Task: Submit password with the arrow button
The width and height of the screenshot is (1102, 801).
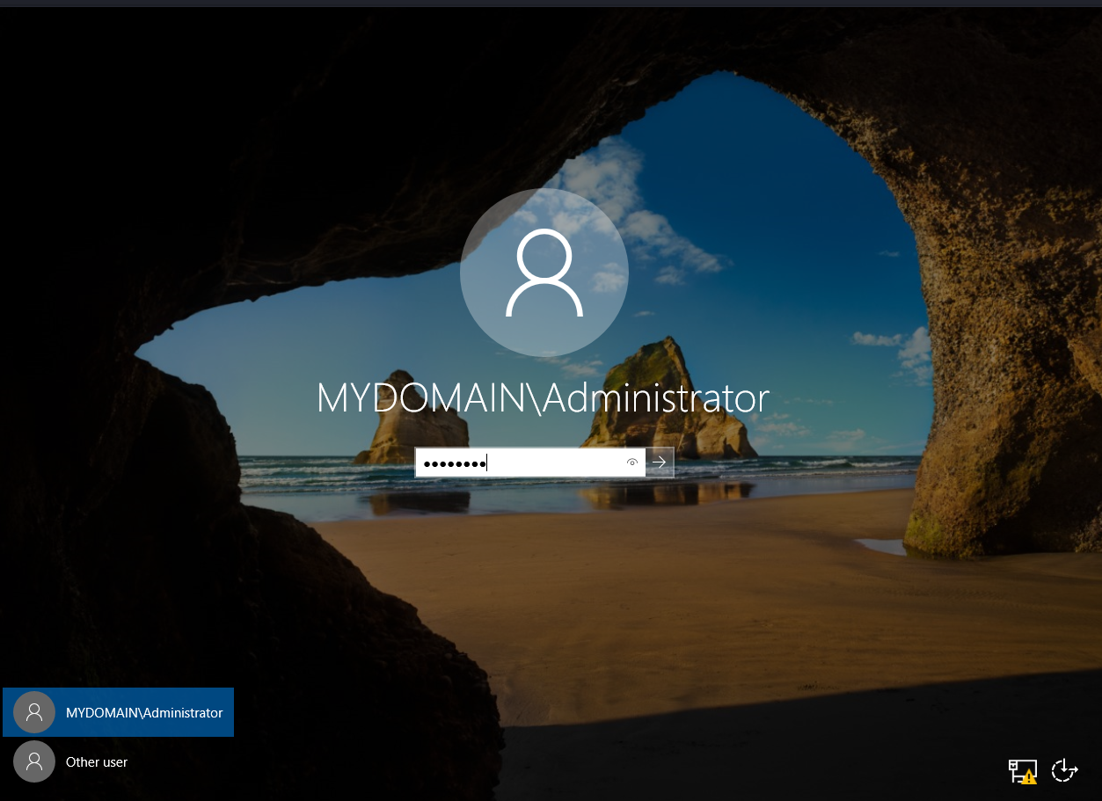Action: tap(660, 462)
